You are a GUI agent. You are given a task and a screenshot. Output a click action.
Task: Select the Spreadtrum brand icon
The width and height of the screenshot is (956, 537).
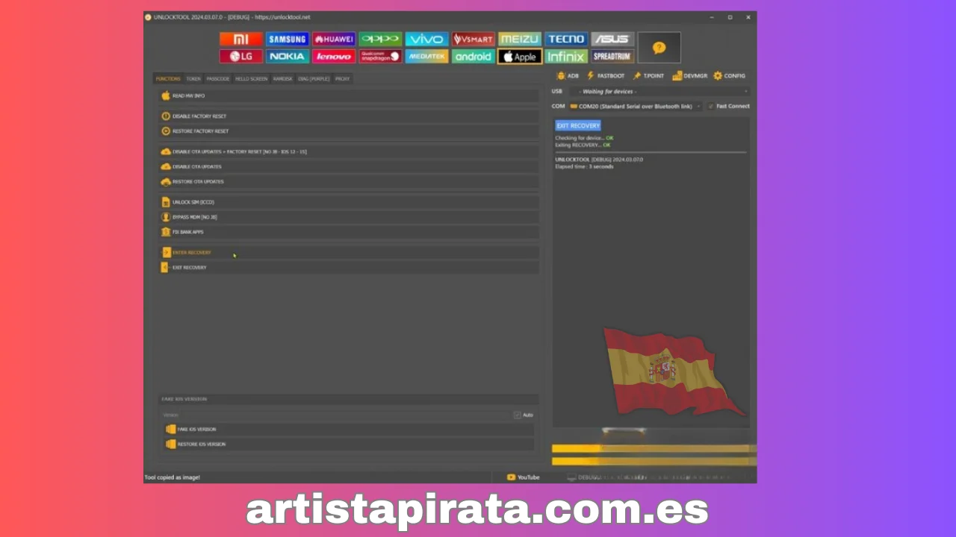click(x=612, y=56)
